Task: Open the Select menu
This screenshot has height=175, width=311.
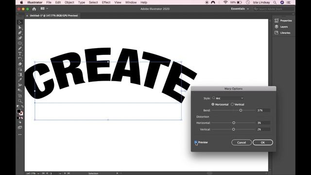Action: 93,2
